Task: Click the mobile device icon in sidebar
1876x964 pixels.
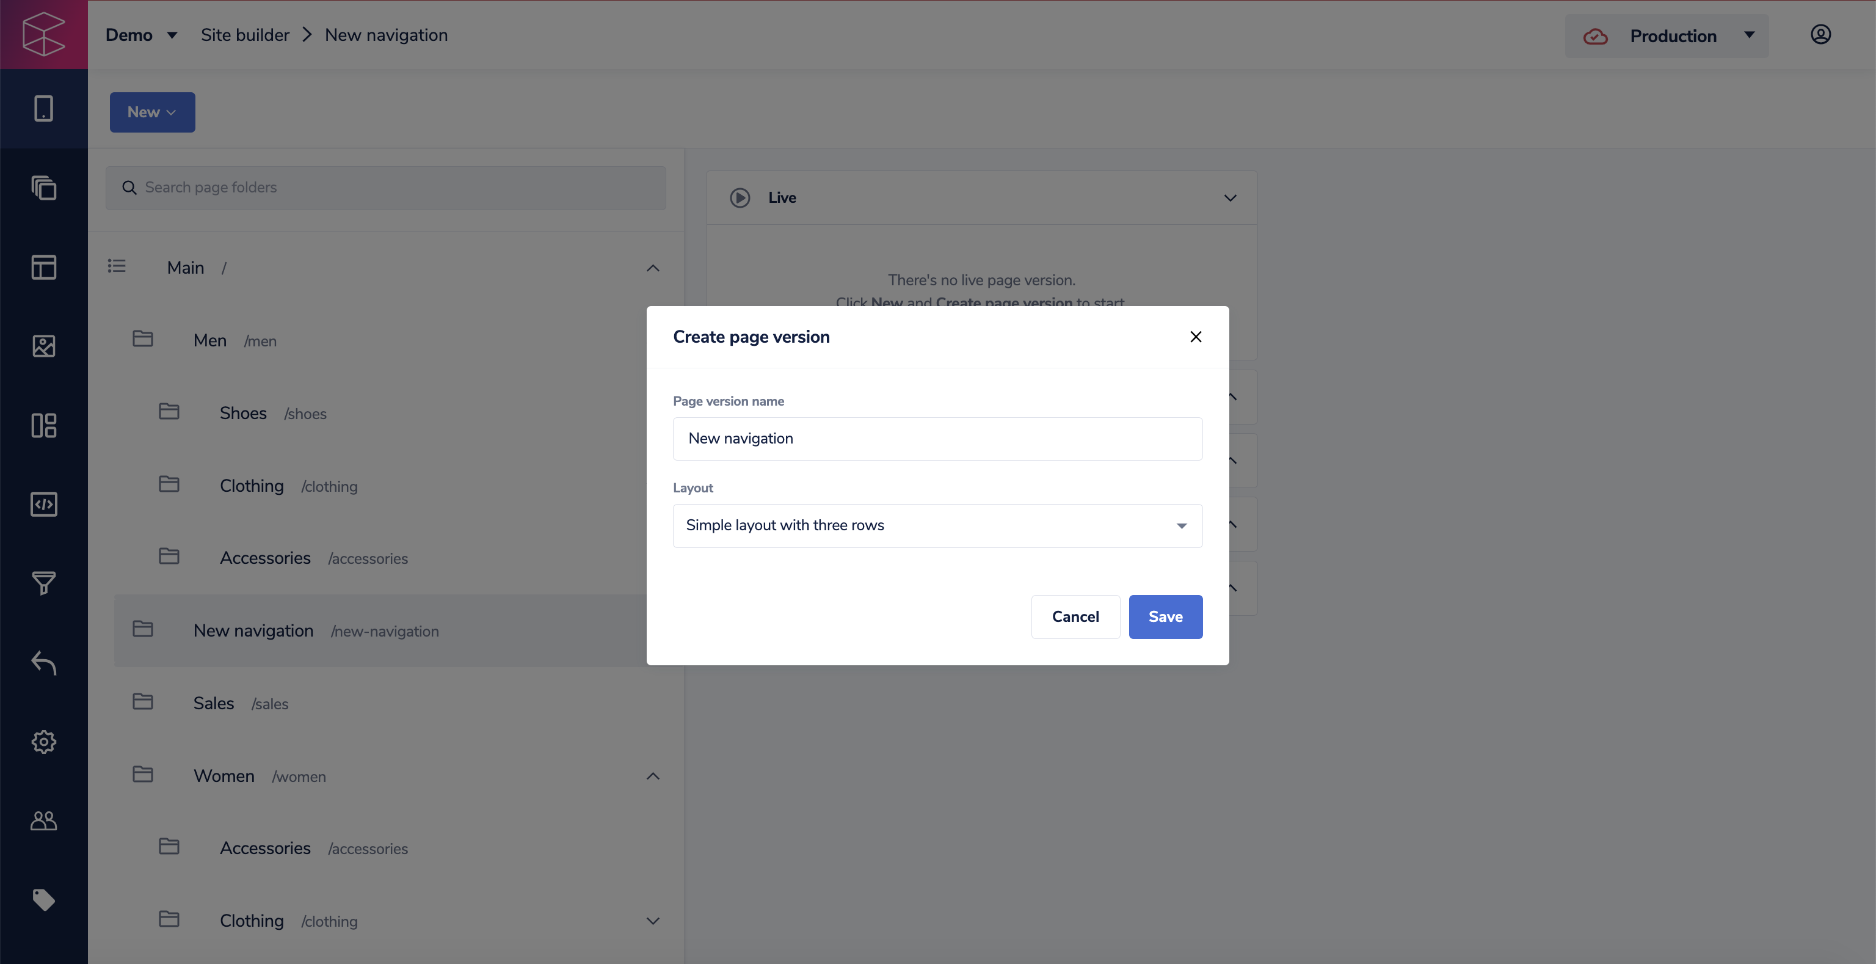Action: pos(44,109)
